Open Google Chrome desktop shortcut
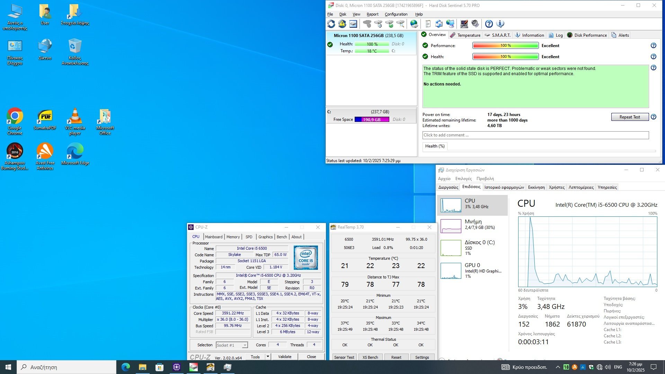 [x=15, y=121]
